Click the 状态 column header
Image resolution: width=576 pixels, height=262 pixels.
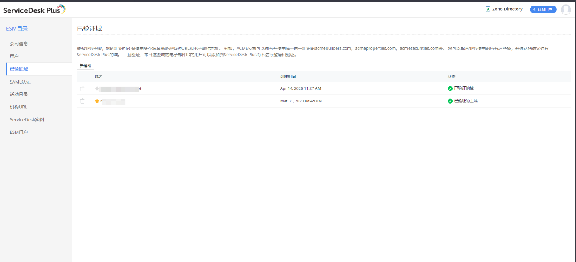pyautogui.click(x=452, y=76)
